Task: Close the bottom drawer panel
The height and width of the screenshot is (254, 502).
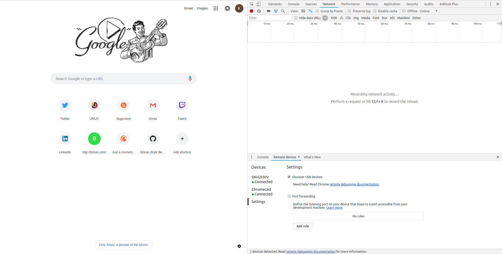Action: coord(498,157)
